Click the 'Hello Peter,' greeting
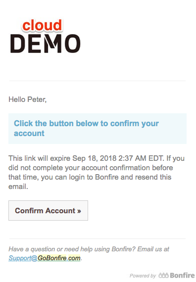196x282 pixels. tap(28, 99)
